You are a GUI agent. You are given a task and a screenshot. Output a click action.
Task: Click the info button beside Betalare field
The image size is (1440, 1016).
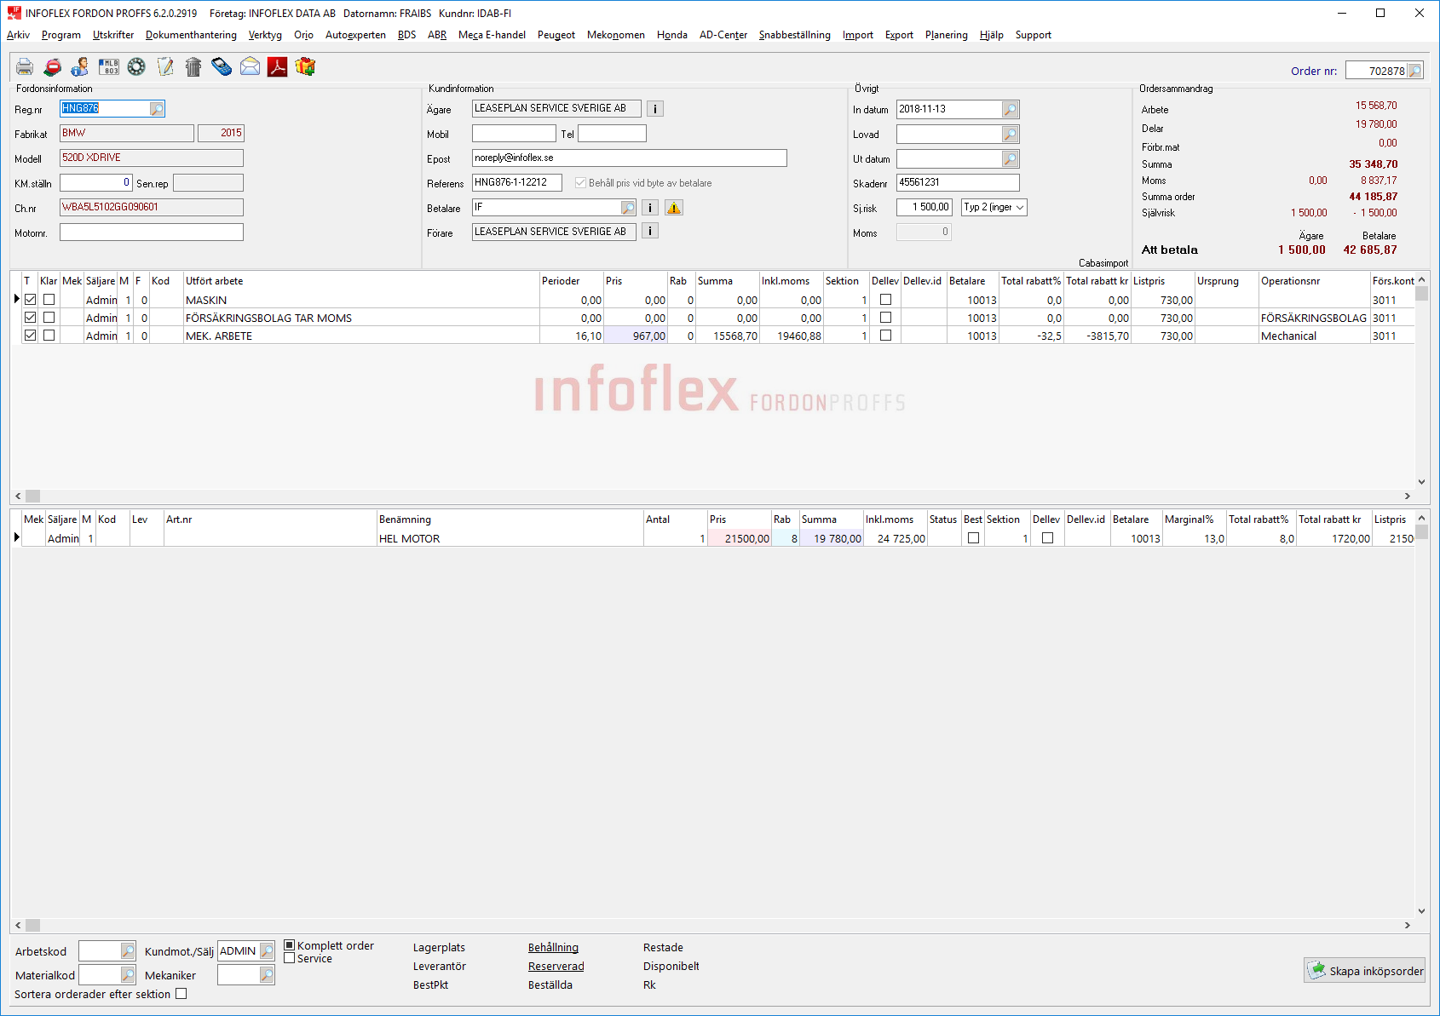(650, 208)
